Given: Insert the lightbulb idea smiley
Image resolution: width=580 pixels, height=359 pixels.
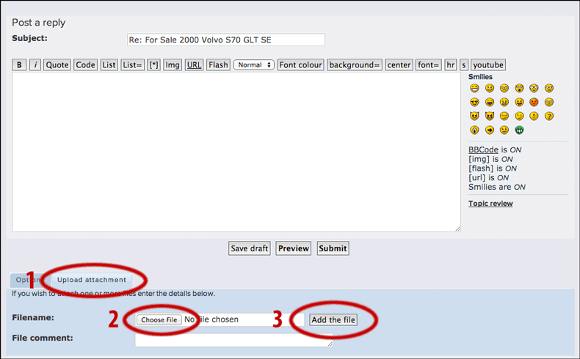Looking at the screenshot, I should tap(474, 130).
